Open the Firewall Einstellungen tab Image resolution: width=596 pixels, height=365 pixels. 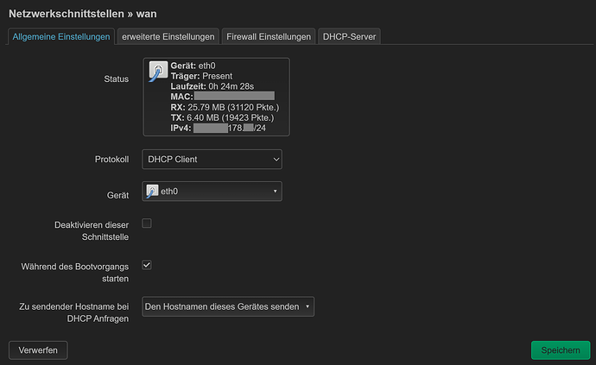tap(268, 37)
